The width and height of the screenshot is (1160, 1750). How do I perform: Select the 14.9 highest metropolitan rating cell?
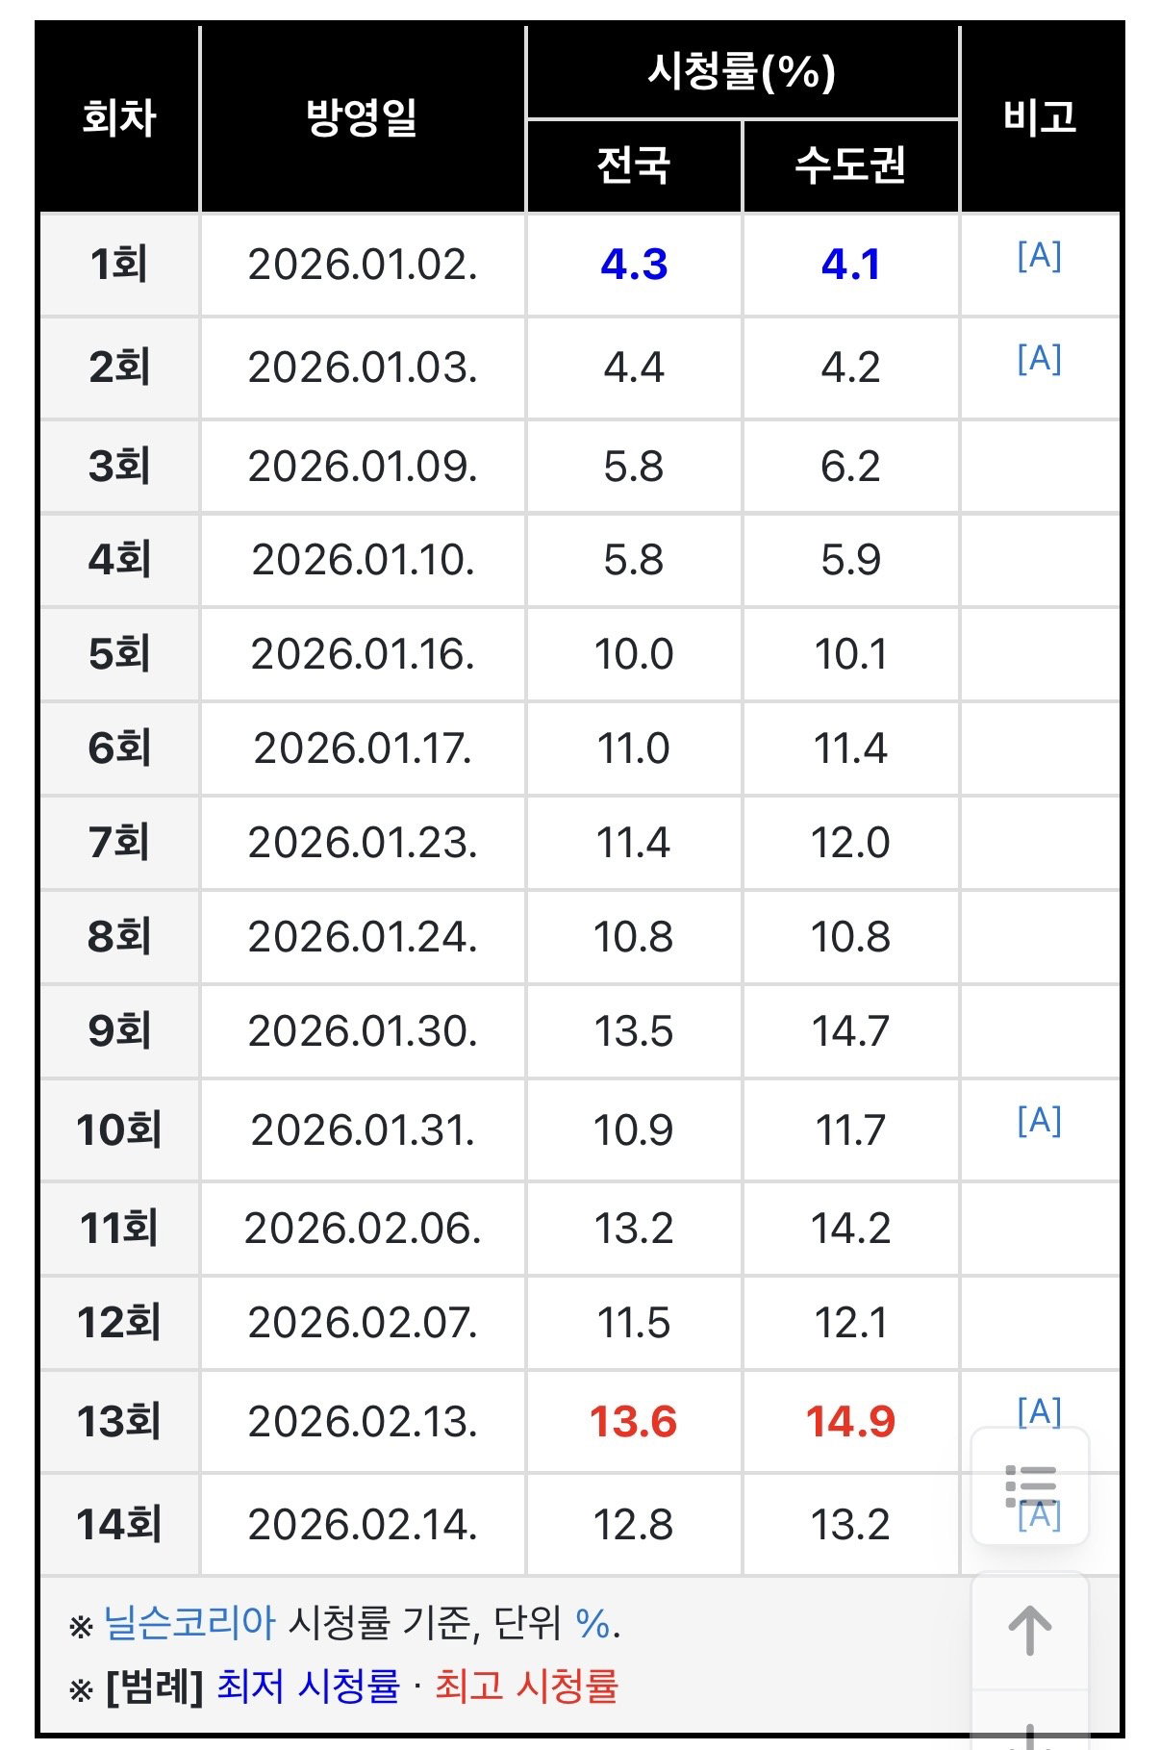pyautogui.click(x=851, y=1422)
